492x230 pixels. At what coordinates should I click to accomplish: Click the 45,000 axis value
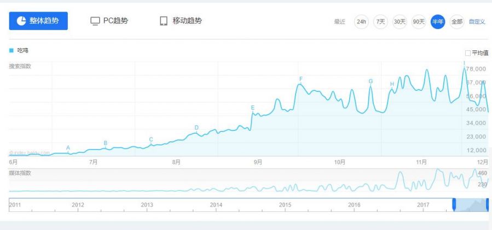pyautogui.click(x=476, y=109)
